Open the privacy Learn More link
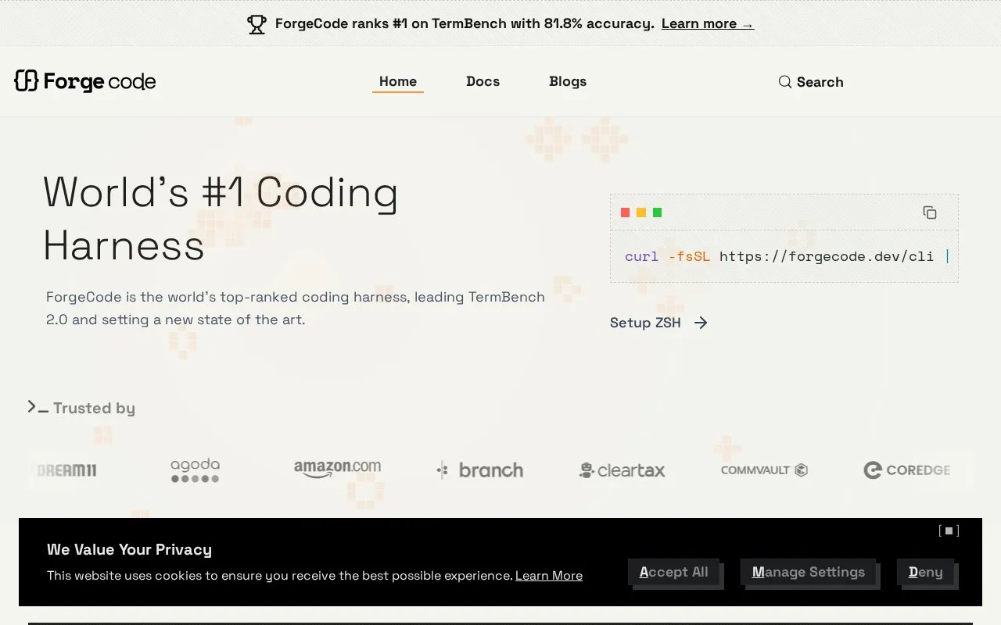 (549, 576)
